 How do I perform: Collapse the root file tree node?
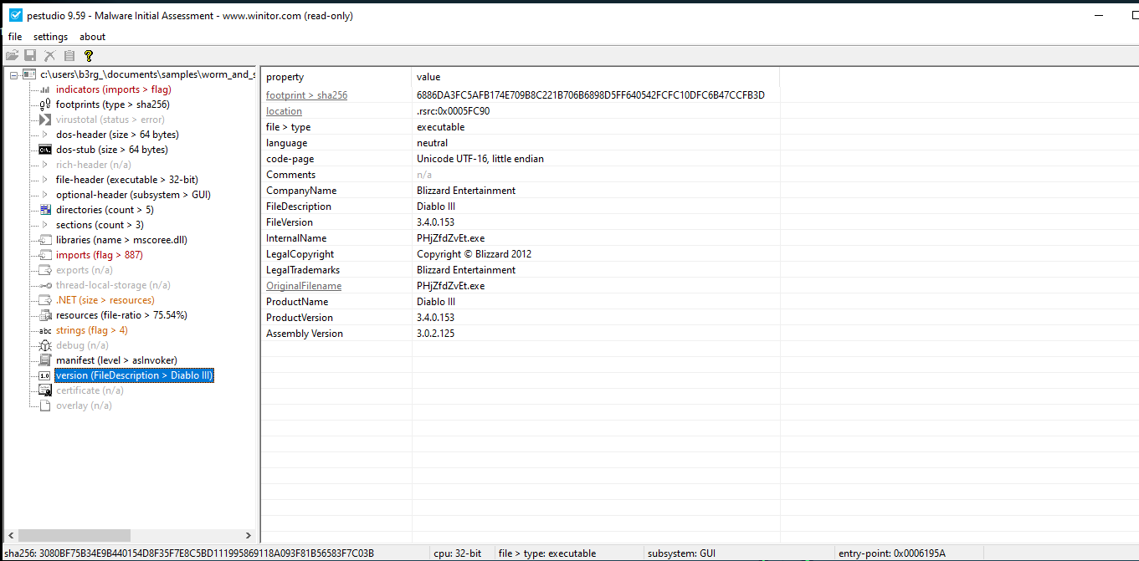point(13,74)
